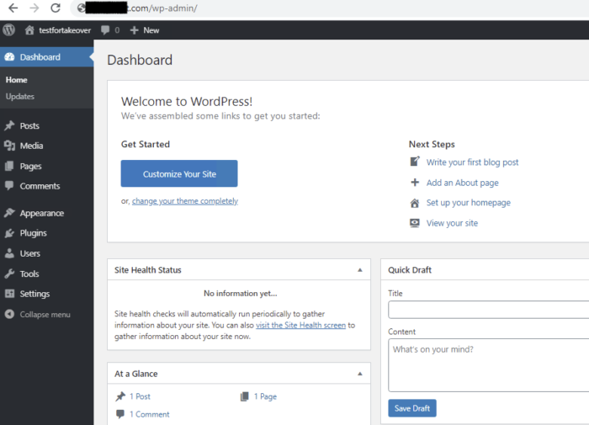This screenshot has height=425, width=589.
Task: Click the site info globe icon
Action: pos(81,8)
